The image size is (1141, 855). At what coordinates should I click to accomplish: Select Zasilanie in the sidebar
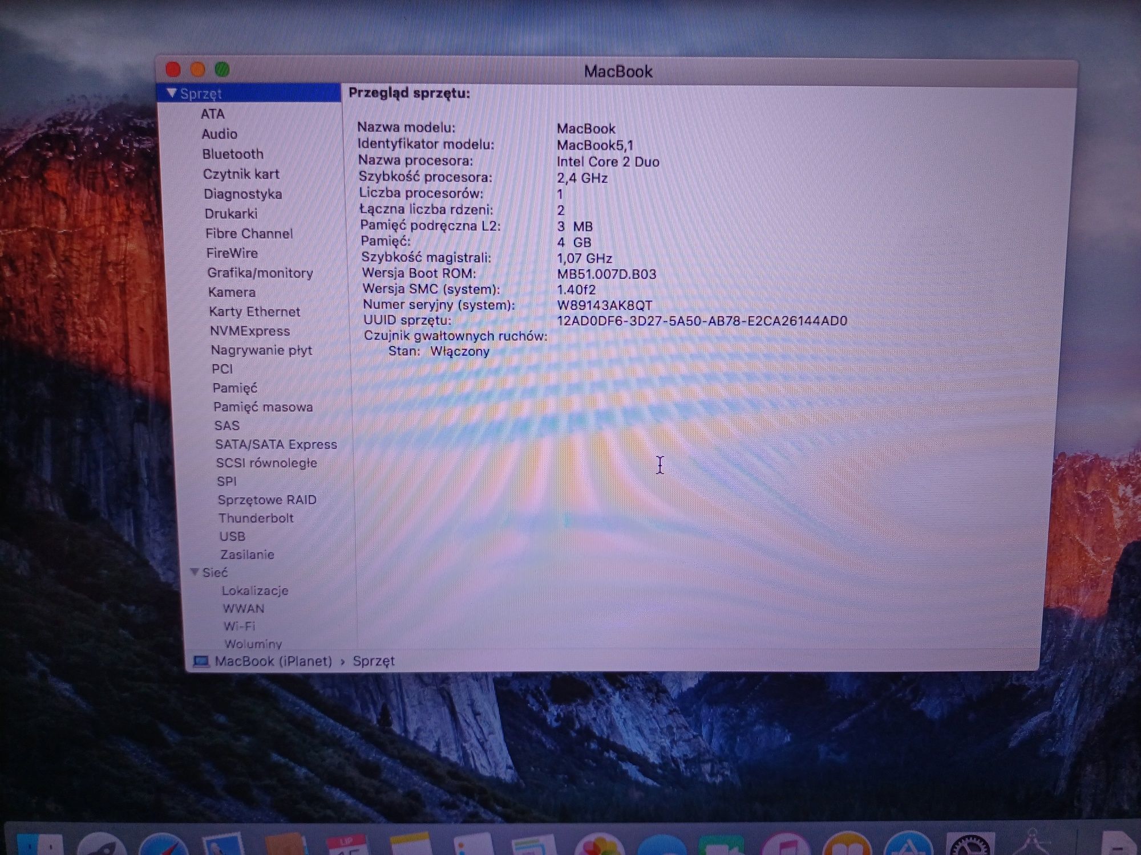[247, 555]
